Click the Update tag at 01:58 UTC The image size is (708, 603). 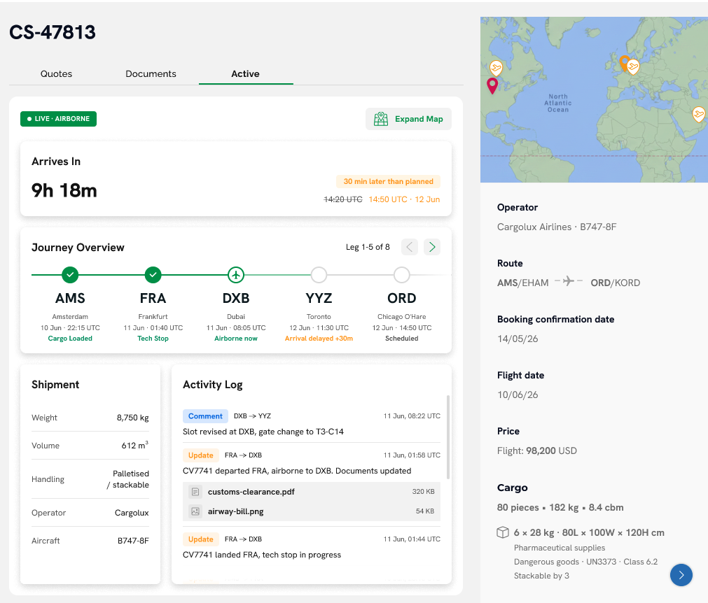click(200, 455)
